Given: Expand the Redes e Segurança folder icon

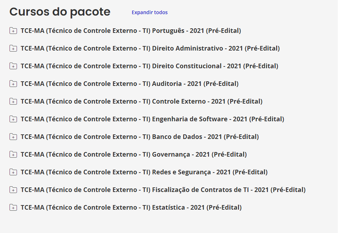Looking at the screenshot, I should click(x=13, y=172).
